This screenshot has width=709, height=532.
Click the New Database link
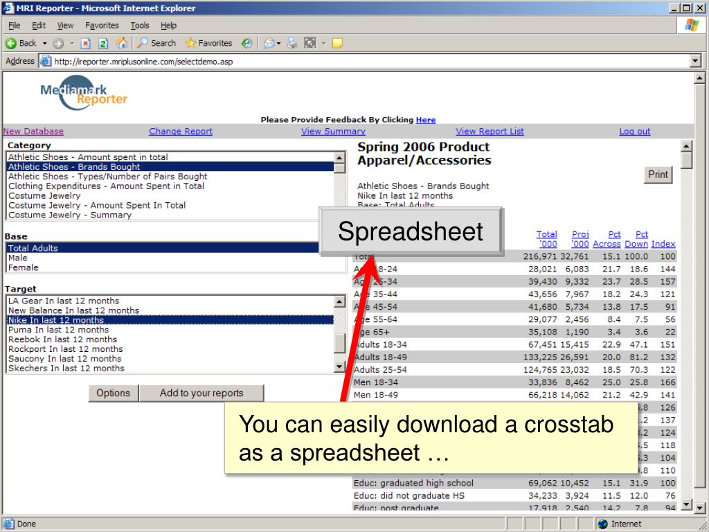pos(33,131)
